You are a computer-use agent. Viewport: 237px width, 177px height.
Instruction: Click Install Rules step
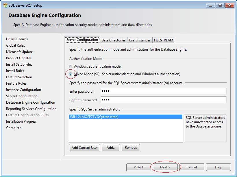click(15, 71)
